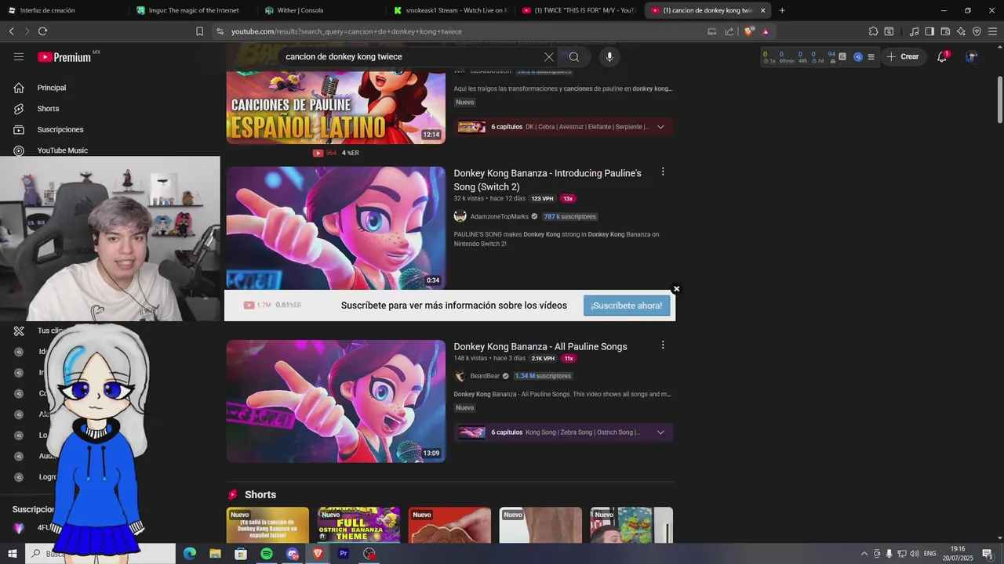Go back to the previous page

tap(11, 31)
